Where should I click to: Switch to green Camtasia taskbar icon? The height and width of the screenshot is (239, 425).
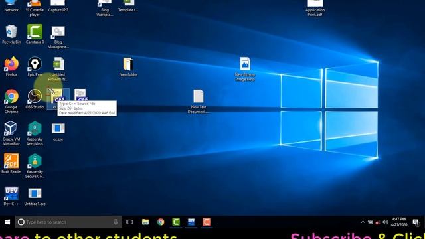coord(176,222)
